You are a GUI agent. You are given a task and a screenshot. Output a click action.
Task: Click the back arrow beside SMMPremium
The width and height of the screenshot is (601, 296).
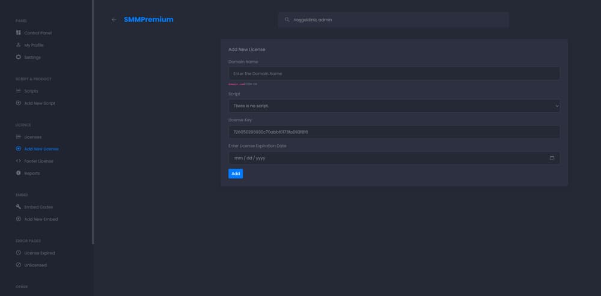(114, 20)
